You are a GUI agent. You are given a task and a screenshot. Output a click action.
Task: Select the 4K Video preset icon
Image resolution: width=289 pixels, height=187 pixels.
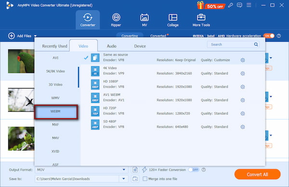click(x=95, y=71)
